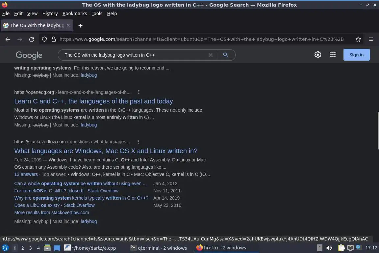The width and height of the screenshot is (379, 253).
Task: Click the page vertical scrollbar thumb
Action: tap(378, 131)
